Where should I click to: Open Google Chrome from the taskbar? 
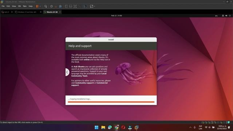click(116, 127)
